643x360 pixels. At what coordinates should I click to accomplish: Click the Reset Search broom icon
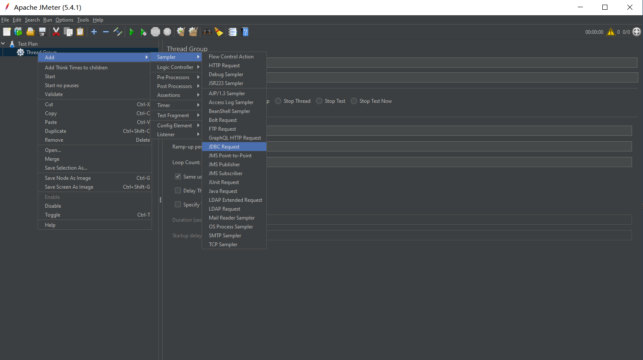[x=219, y=32]
